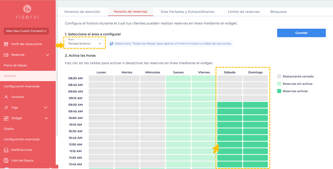Open the Bloqueos tab
The width and height of the screenshot is (333, 169).
point(278,12)
